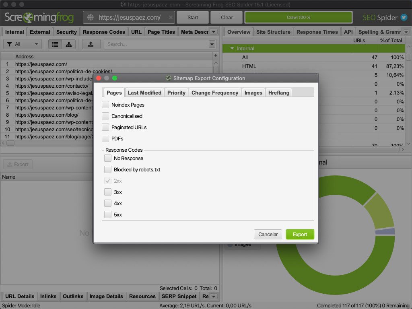
Task: Open the Security tab
Action: pos(66,32)
